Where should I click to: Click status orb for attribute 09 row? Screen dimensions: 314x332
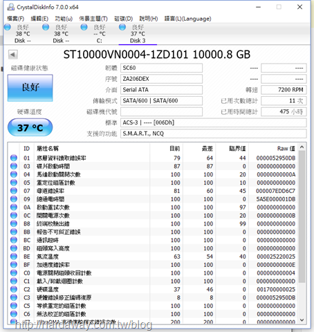click(x=14, y=199)
